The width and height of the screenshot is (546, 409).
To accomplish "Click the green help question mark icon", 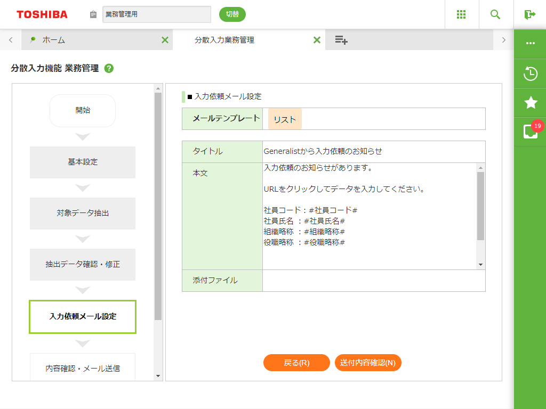I will 109,68.
